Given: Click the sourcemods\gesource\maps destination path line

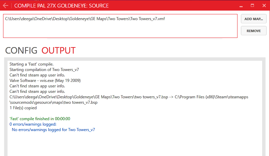Looking at the screenshot, I should [53, 102].
